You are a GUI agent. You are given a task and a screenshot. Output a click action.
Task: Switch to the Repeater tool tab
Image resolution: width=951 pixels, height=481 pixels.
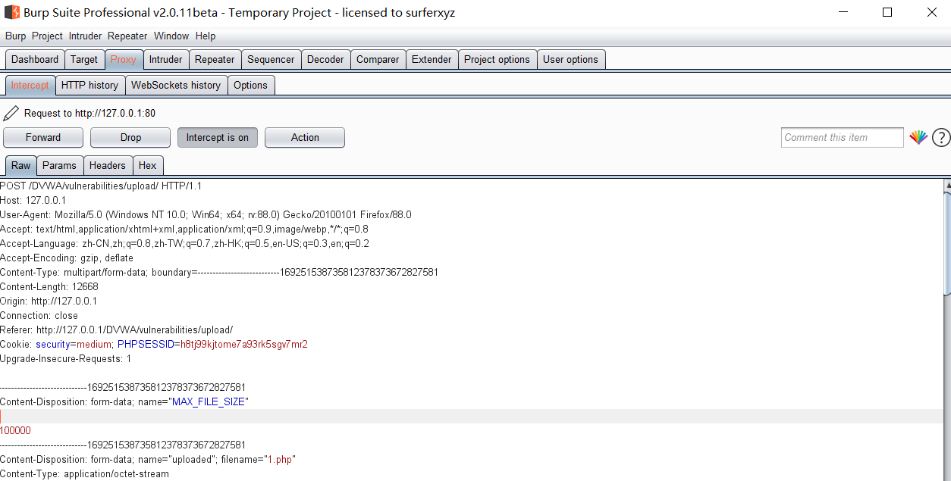coord(215,59)
